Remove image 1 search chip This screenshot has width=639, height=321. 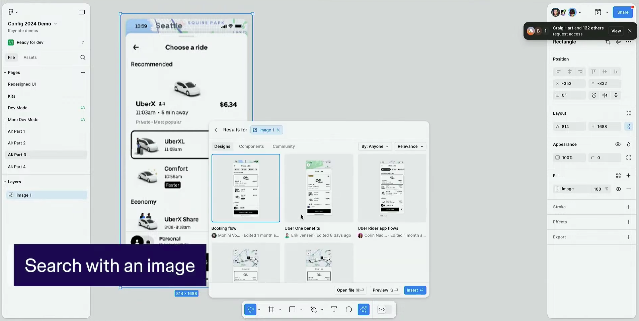pos(278,130)
